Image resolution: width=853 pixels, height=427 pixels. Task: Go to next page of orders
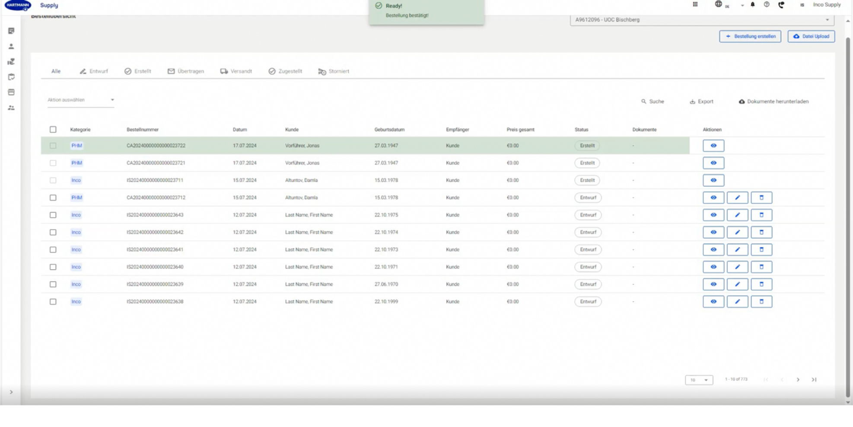[798, 379]
